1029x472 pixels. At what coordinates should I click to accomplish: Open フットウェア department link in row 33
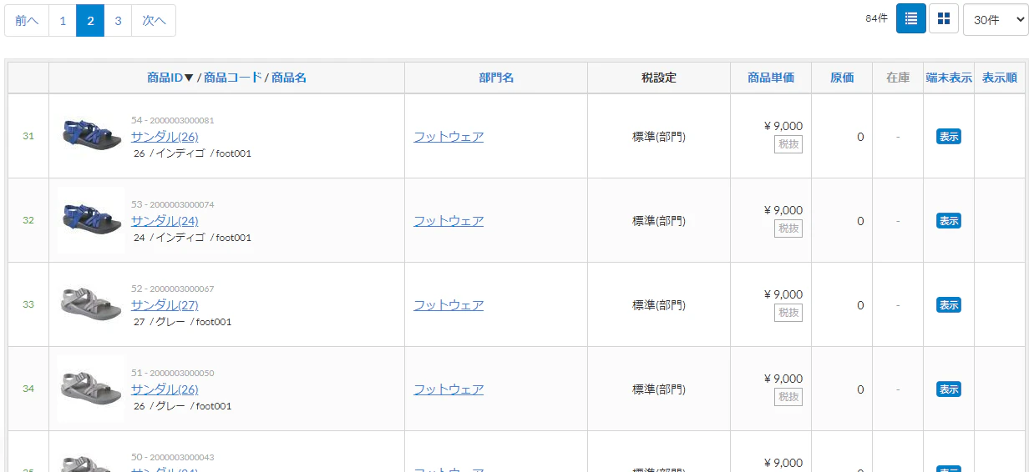pyautogui.click(x=449, y=305)
